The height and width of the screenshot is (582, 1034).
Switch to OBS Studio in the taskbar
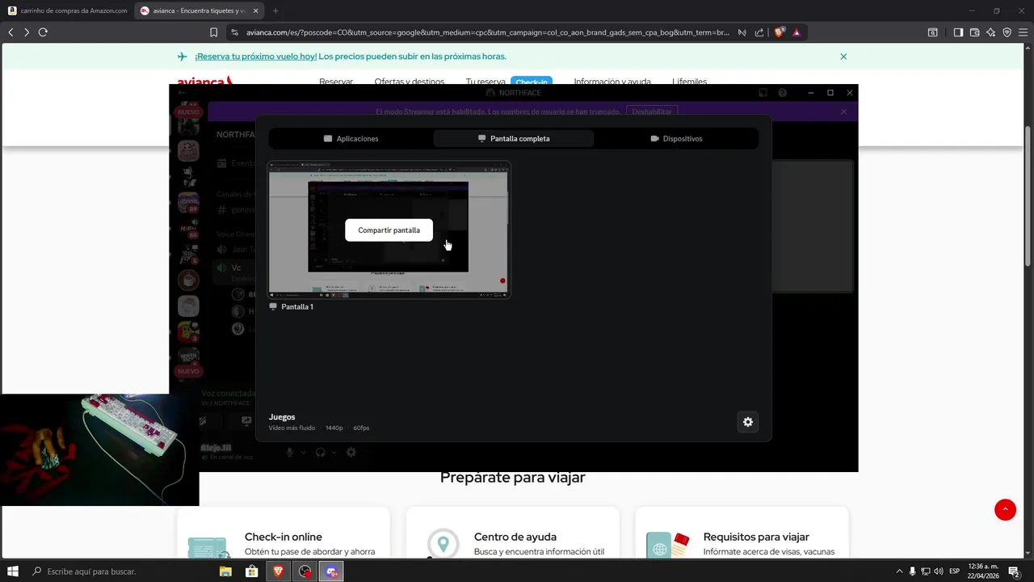pyautogui.click(x=305, y=571)
